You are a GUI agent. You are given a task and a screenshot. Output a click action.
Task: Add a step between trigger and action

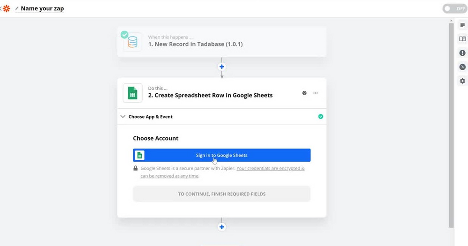click(x=222, y=67)
